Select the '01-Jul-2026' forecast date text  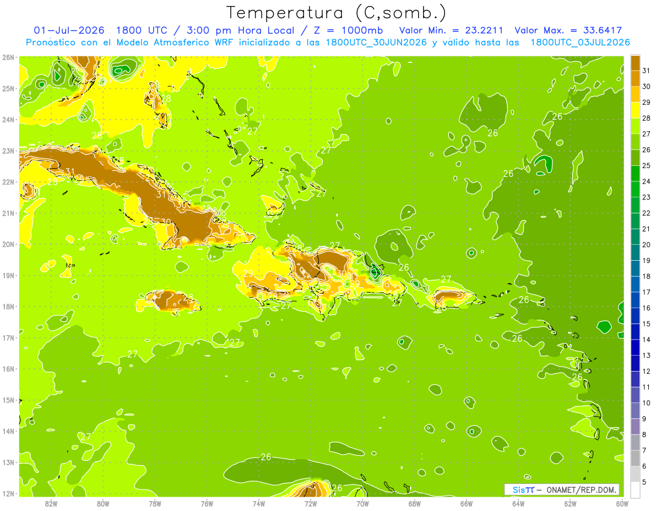(x=70, y=30)
